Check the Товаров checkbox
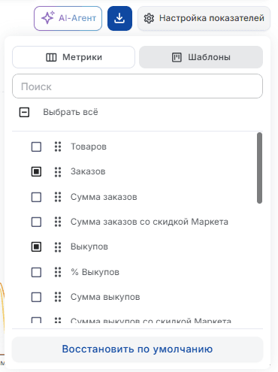Screen dimensions: 278x372 (36, 147)
